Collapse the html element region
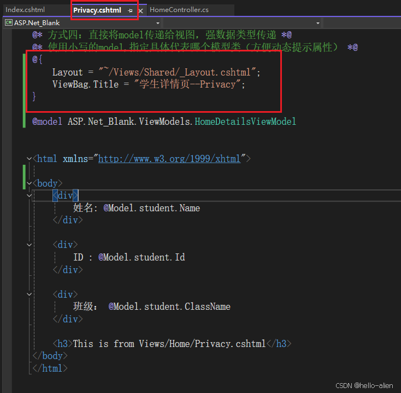This screenshot has width=401, height=393. click(29, 159)
